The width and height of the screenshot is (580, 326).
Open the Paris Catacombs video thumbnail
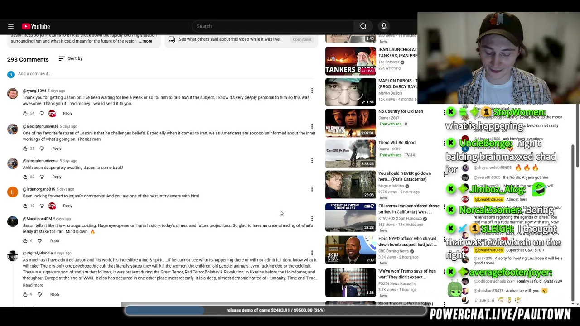coord(351,185)
